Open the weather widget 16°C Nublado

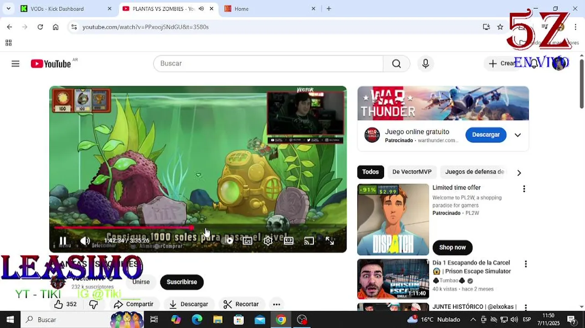434,319
